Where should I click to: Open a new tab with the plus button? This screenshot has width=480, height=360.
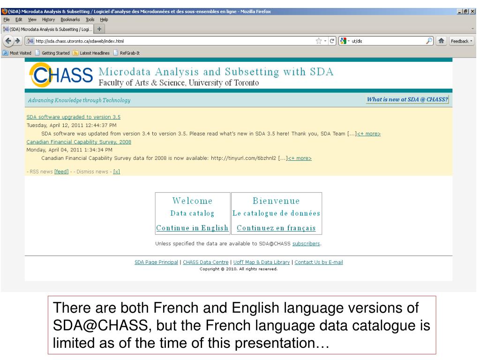(99, 29)
